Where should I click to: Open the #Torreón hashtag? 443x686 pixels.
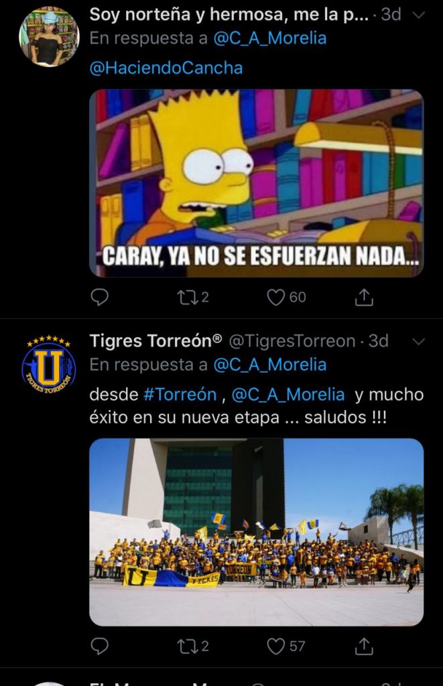pos(180,395)
